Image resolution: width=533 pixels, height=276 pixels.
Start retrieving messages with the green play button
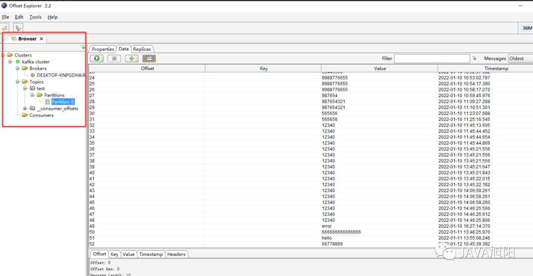pos(97,58)
